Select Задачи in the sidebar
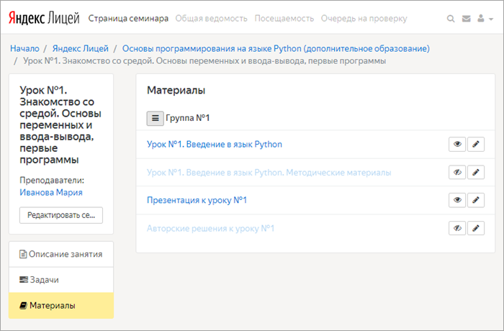This screenshot has width=504, height=331. pyautogui.click(x=61, y=280)
